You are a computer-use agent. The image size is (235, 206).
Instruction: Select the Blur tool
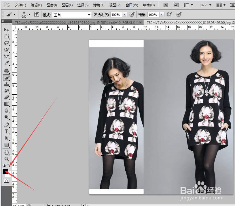6,110
